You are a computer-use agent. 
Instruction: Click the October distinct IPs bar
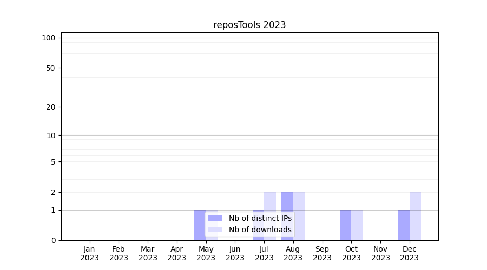(x=345, y=225)
